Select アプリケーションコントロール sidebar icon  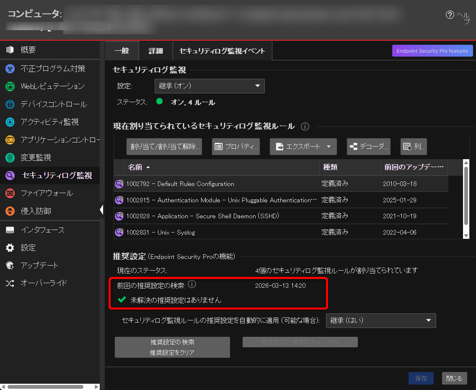point(10,139)
